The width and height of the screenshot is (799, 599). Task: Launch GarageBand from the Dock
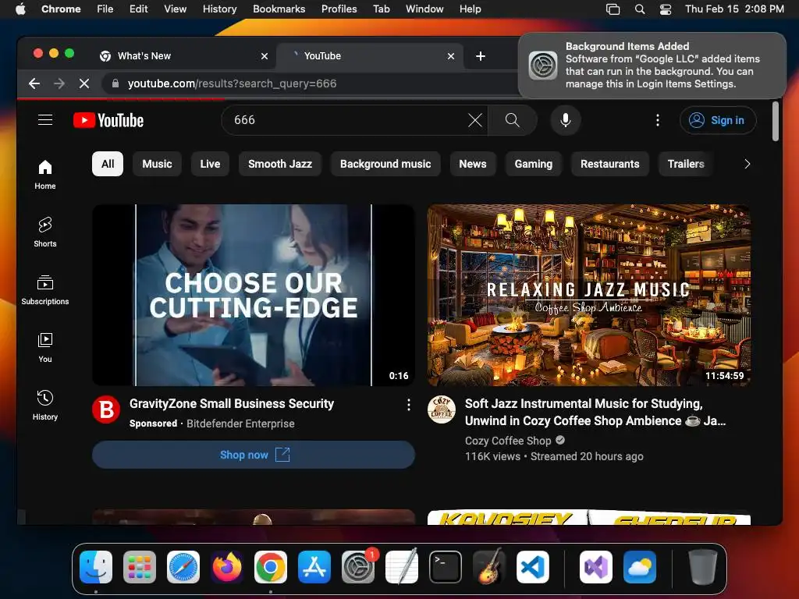coord(489,567)
